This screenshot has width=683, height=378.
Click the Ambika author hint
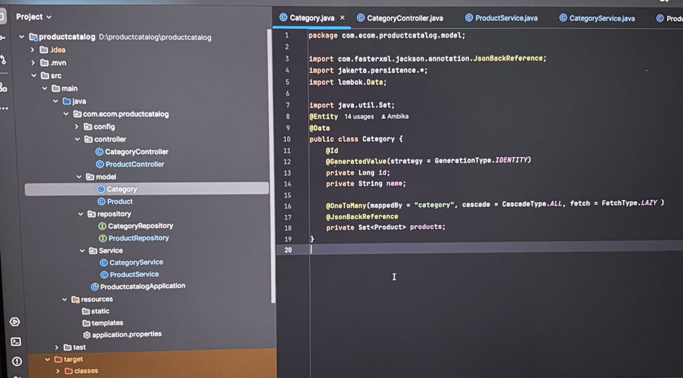(x=395, y=116)
